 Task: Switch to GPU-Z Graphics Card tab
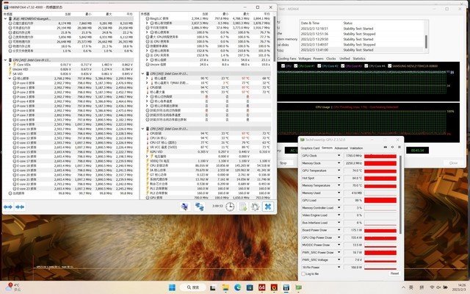click(310, 148)
